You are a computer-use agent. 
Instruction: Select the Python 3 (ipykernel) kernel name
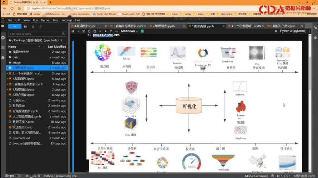coord(293,31)
